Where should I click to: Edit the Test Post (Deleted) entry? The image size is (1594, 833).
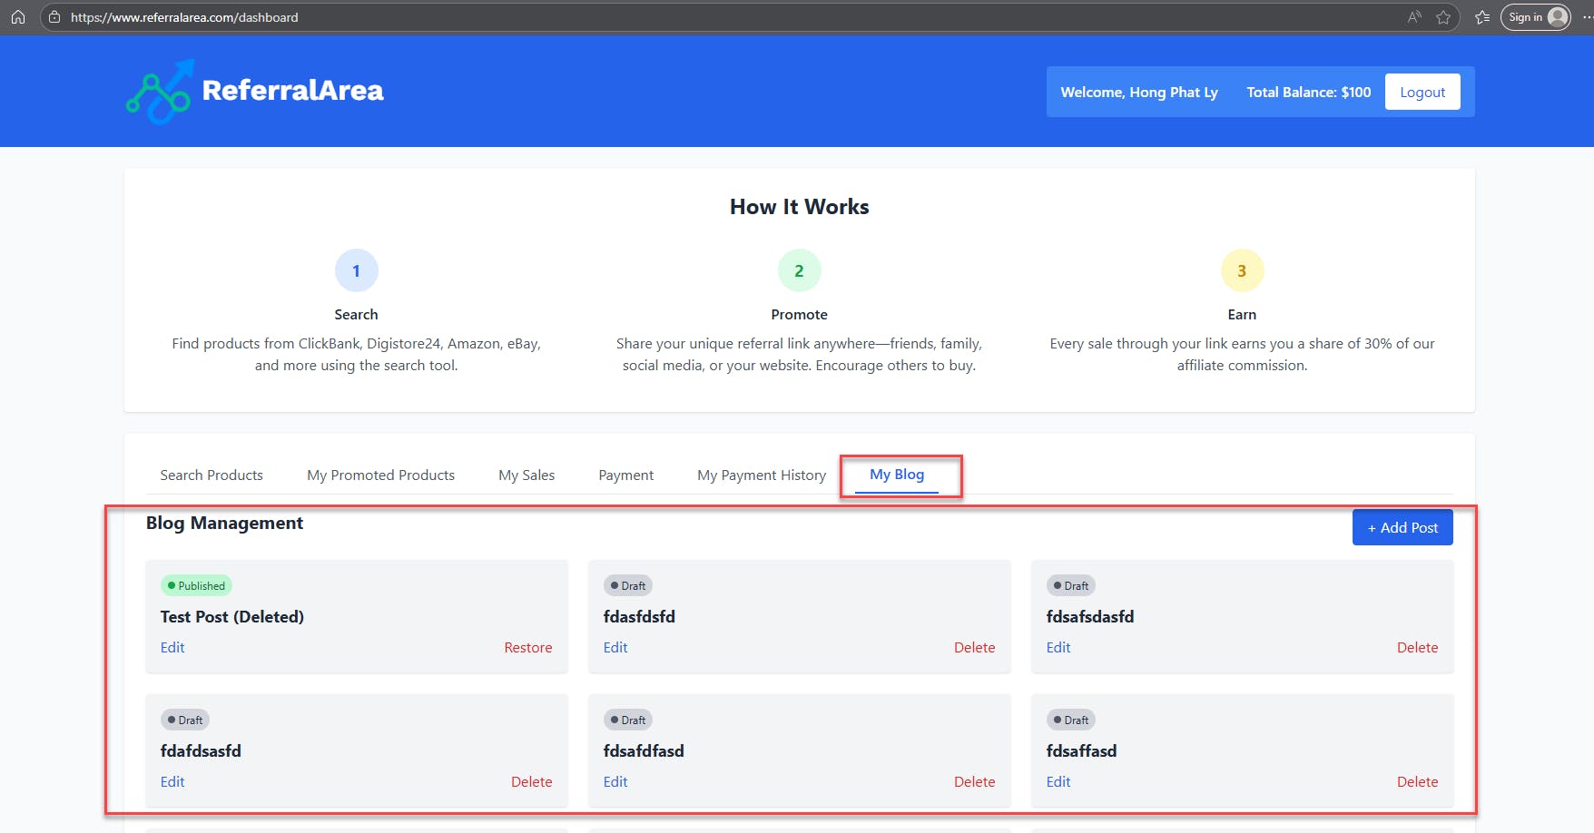pos(172,647)
